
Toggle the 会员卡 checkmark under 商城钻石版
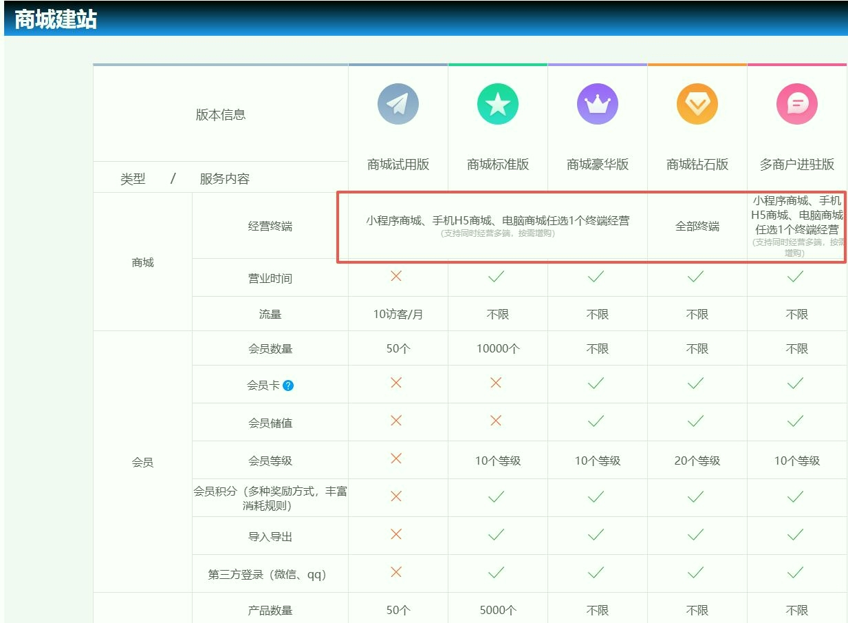(697, 383)
